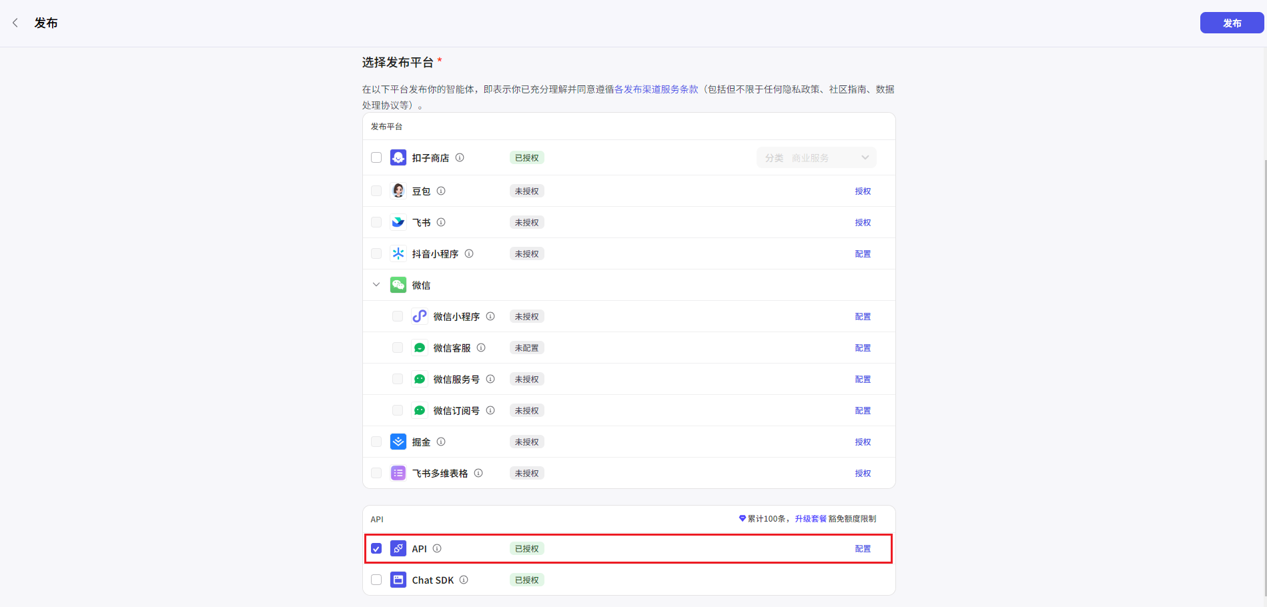Click the 升级套餐 link

pyautogui.click(x=811, y=518)
